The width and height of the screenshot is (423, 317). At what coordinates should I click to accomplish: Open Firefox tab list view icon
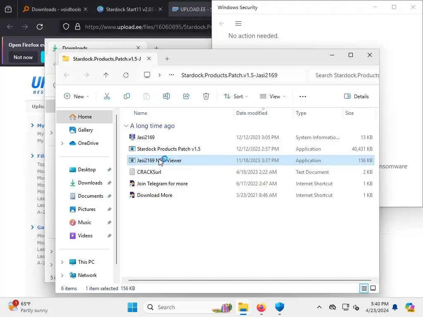tap(8, 9)
